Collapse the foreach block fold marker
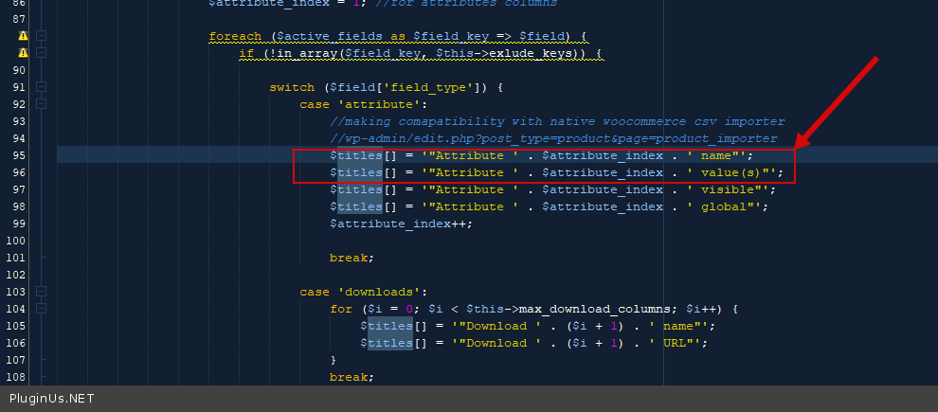The image size is (938, 412). [42, 37]
